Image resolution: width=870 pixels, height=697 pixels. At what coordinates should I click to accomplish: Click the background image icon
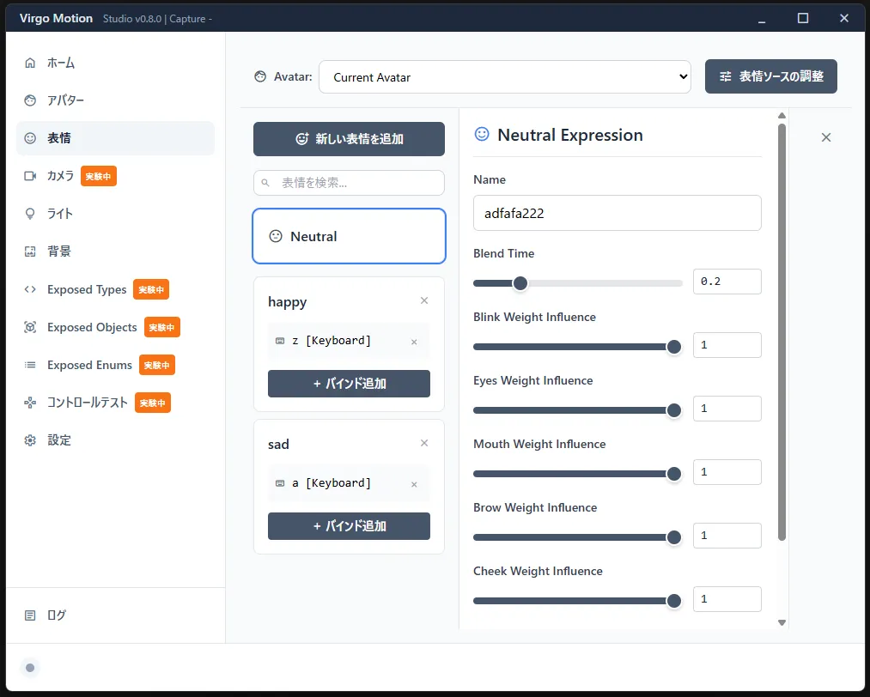coord(31,252)
